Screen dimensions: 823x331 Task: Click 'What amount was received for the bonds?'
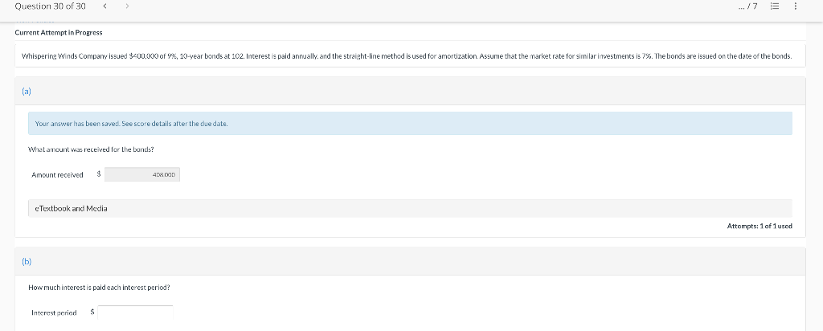coord(91,149)
